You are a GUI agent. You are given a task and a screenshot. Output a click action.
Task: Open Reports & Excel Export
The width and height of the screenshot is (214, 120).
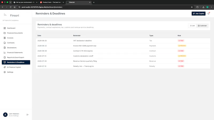pyautogui.click(x=16, y=57)
